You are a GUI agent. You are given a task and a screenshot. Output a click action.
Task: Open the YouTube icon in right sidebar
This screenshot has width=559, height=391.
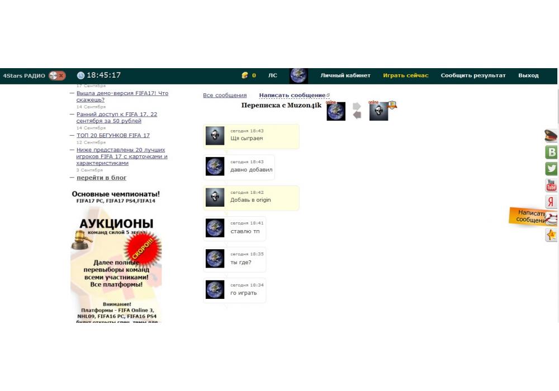(x=551, y=185)
